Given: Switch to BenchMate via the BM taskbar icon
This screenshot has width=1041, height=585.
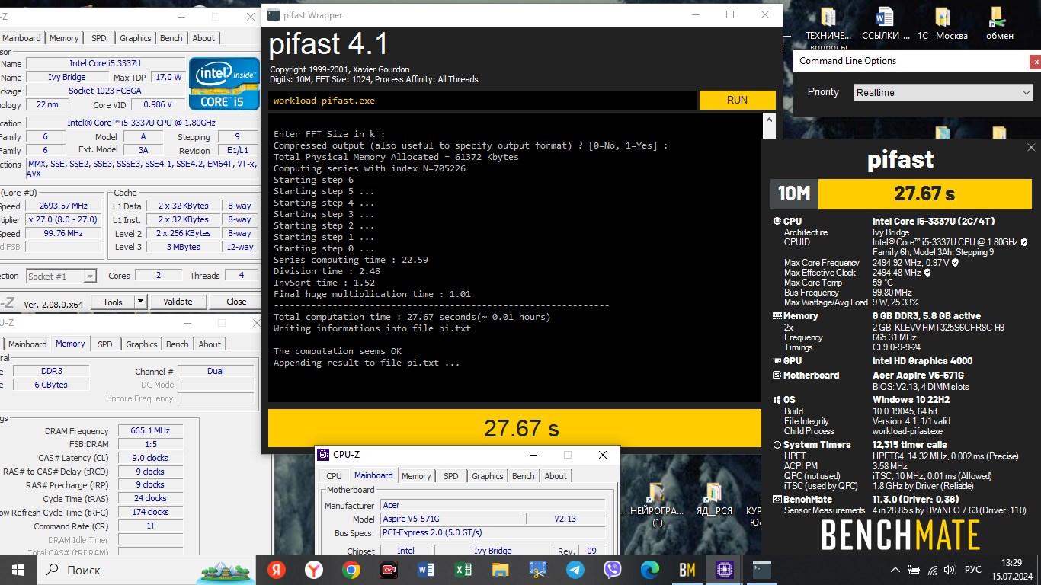Looking at the screenshot, I should pyautogui.click(x=687, y=569).
